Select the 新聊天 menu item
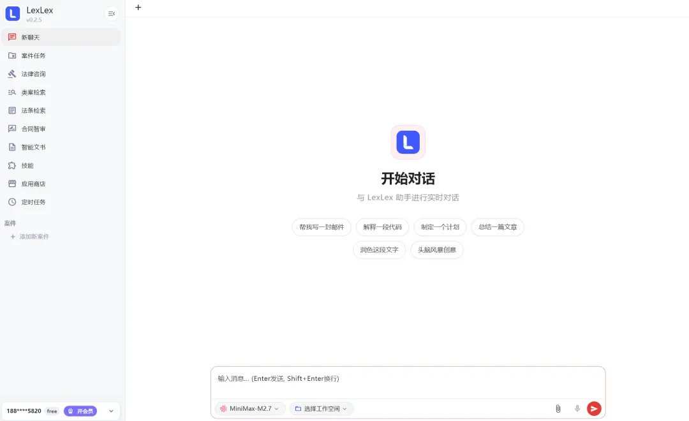 tap(61, 38)
